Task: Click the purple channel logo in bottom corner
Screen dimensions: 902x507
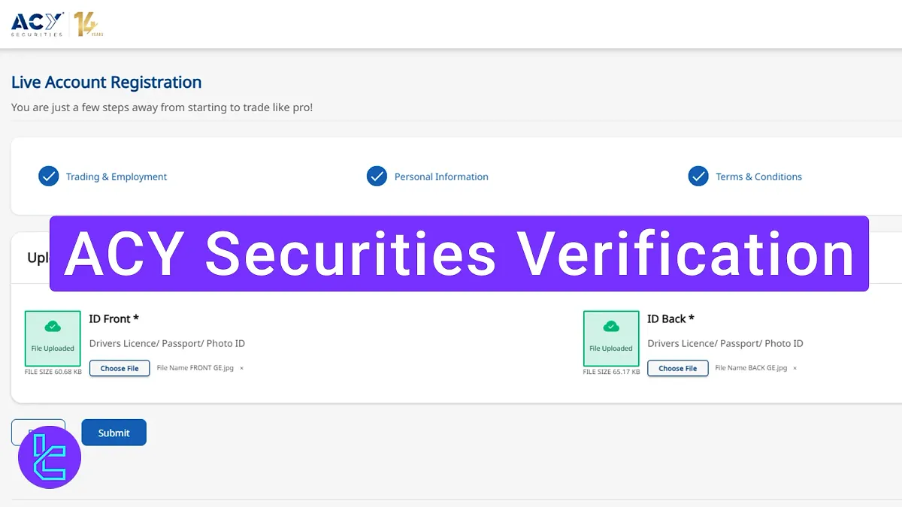Action: (x=49, y=457)
